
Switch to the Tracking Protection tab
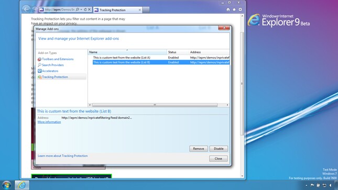point(118,10)
